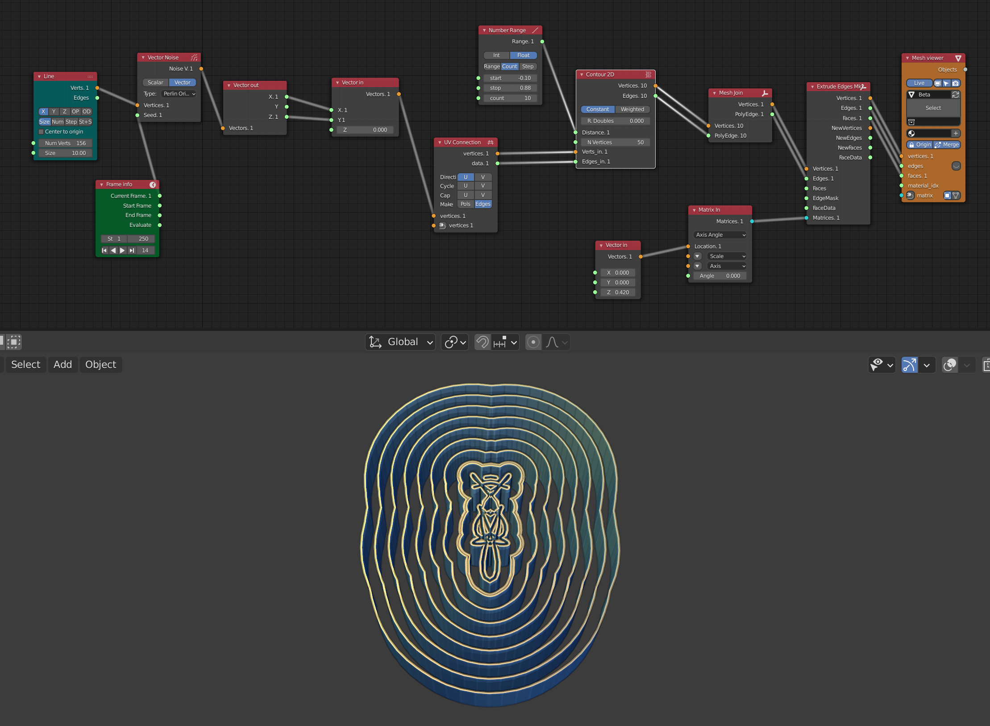Click jump-to-end icon in Frame info node
The width and height of the screenshot is (990, 726).
click(x=132, y=250)
